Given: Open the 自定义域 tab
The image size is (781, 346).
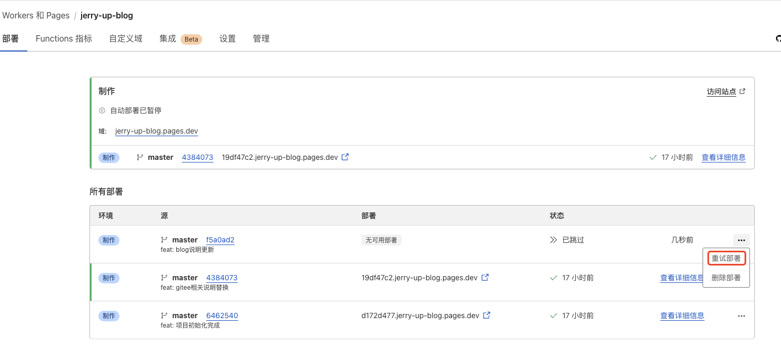Looking at the screenshot, I should click(x=126, y=39).
